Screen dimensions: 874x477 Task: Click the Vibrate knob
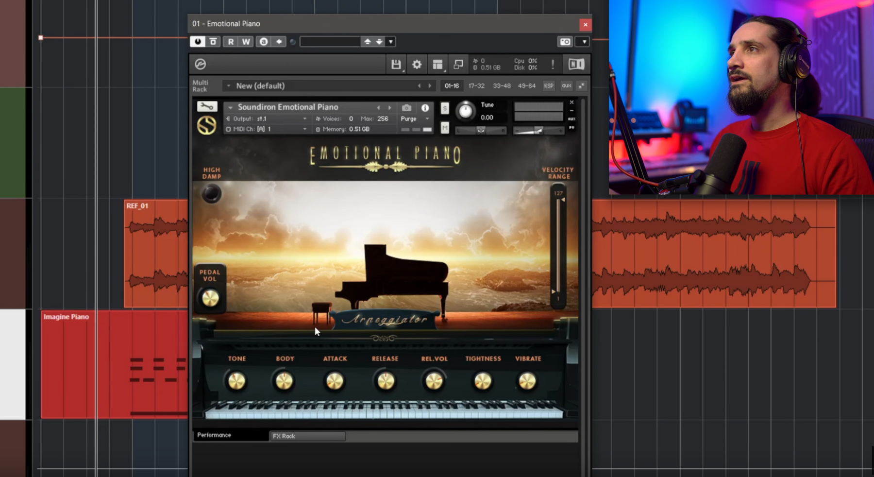(527, 381)
